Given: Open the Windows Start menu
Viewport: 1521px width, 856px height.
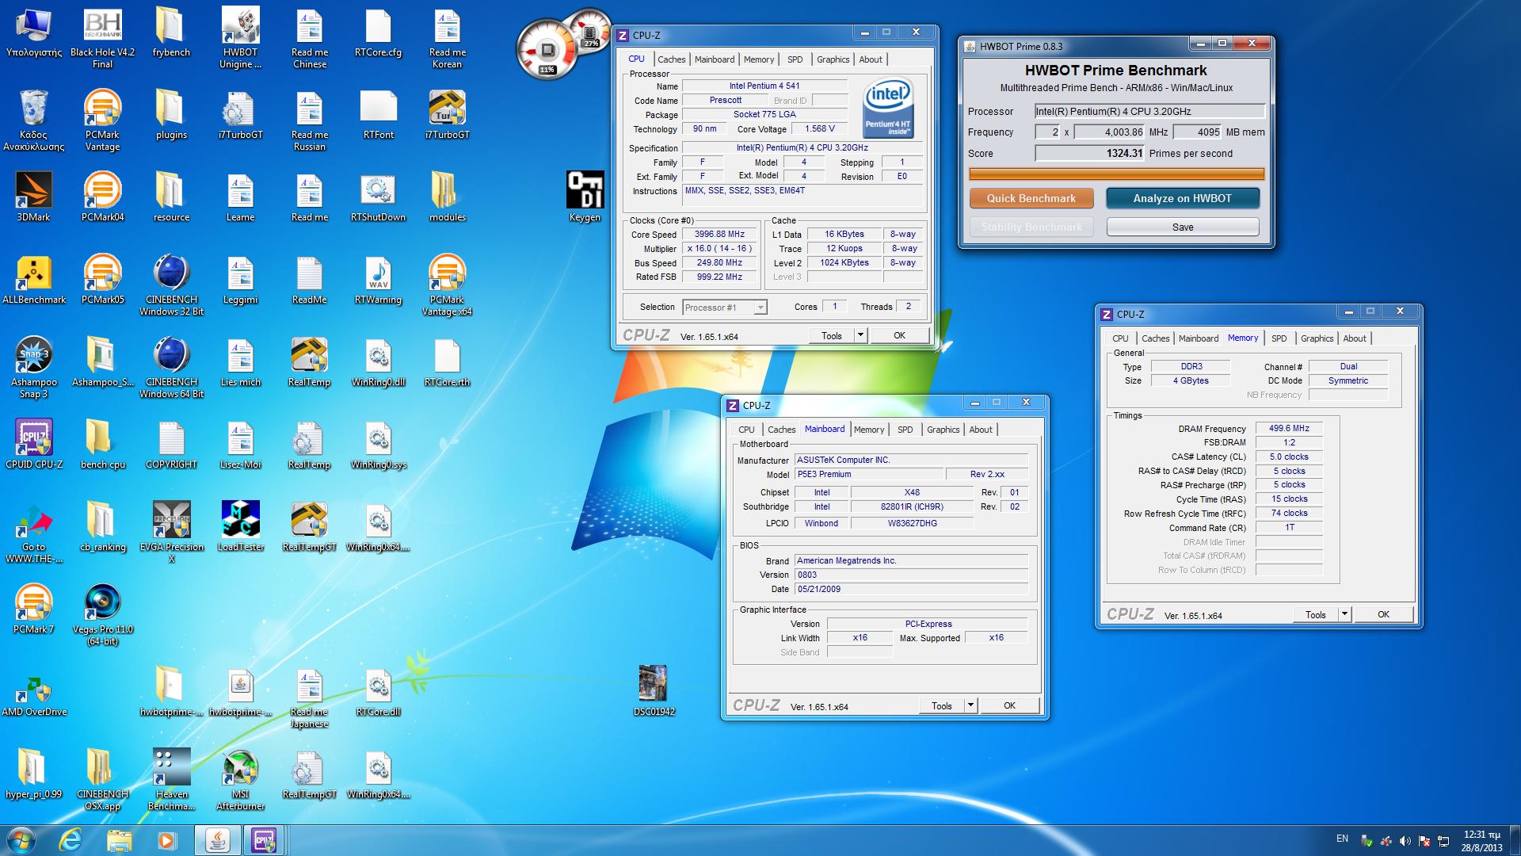Looking at the screenshot, I should click(x=21, y=839).
